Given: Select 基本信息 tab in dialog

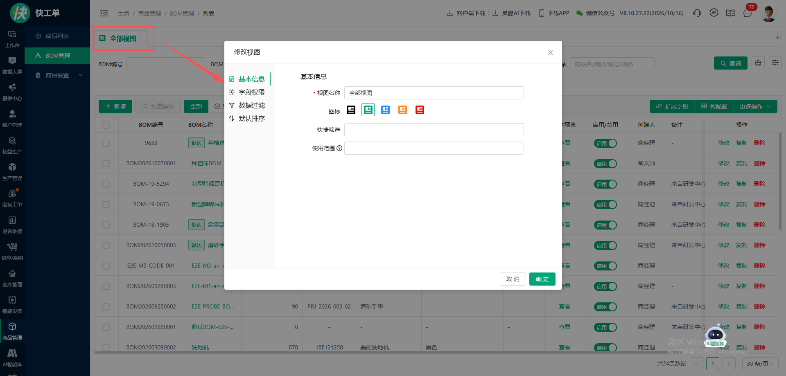Looking at the screenshot, I should (247, 79).
